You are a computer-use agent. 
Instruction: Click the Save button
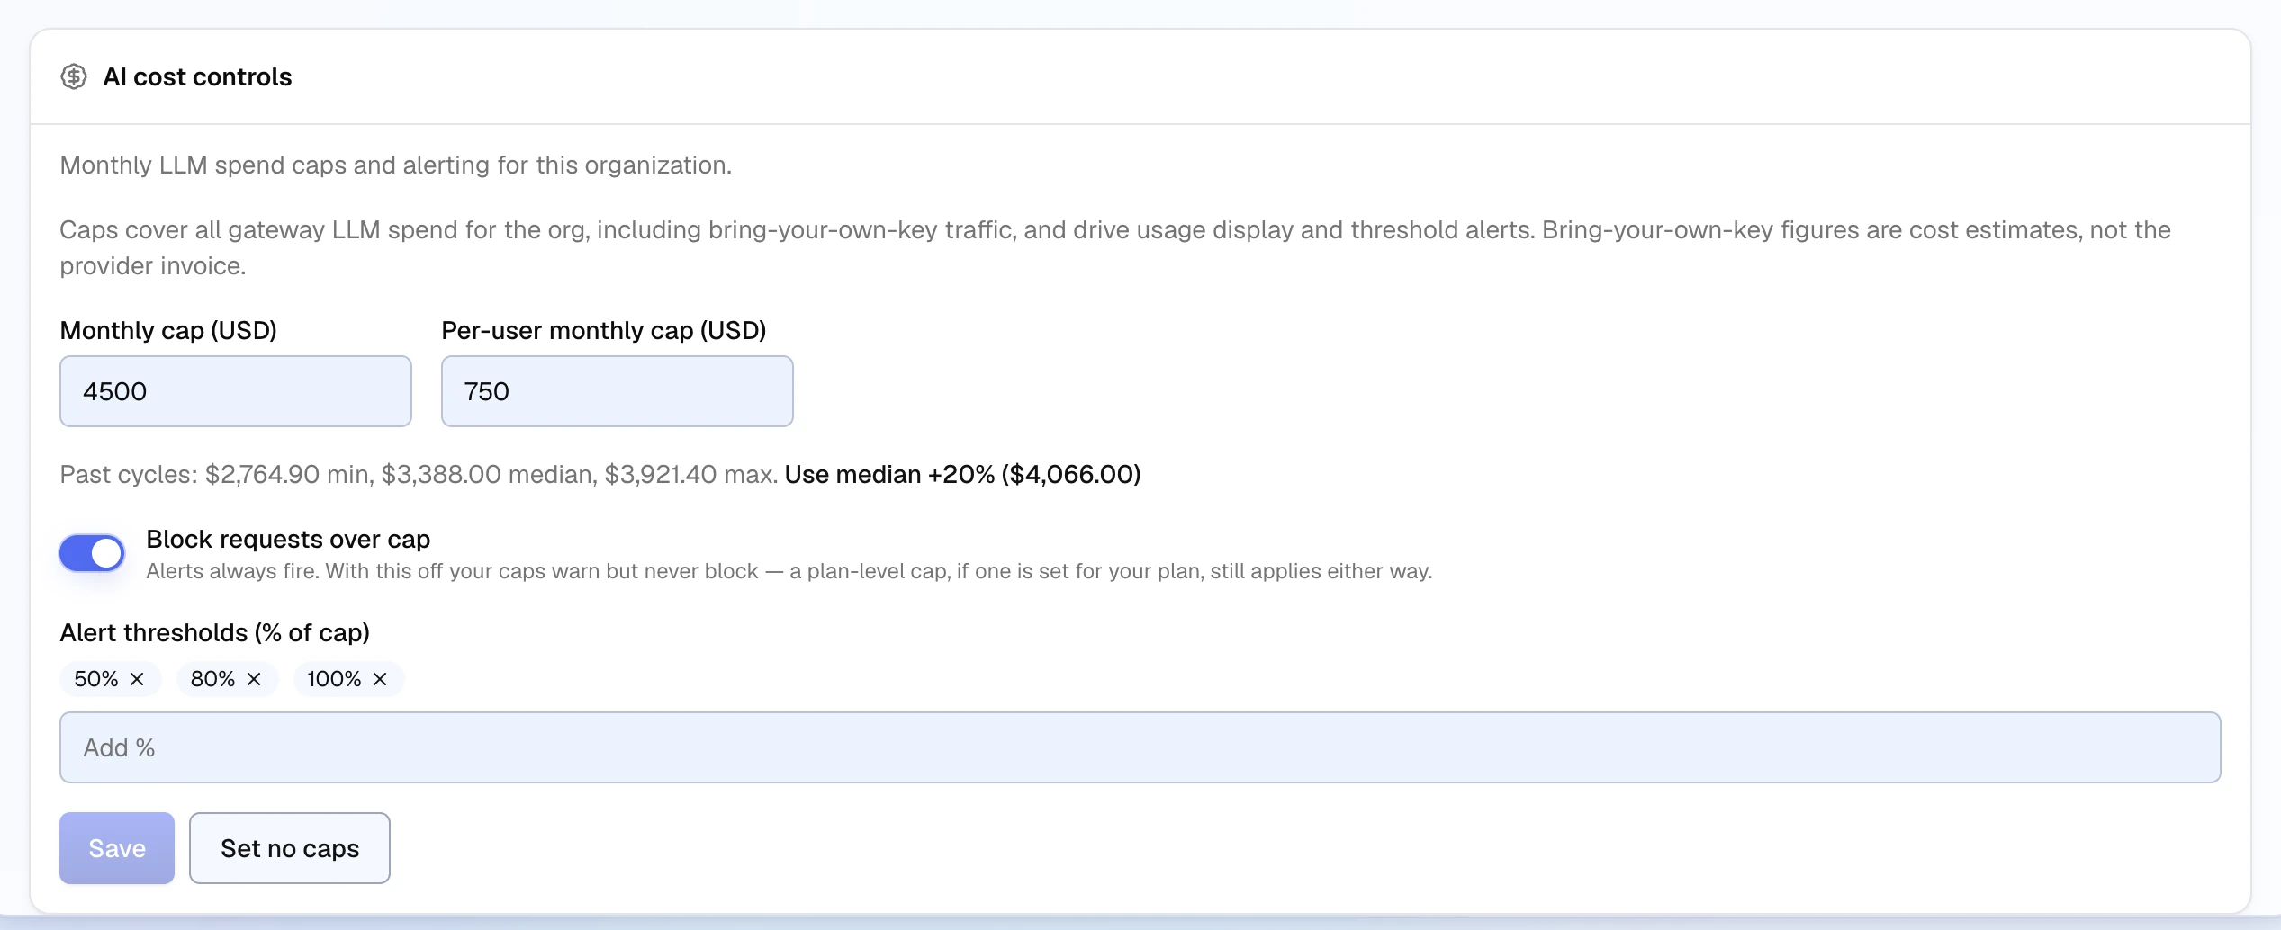click(x=117, y=848)
